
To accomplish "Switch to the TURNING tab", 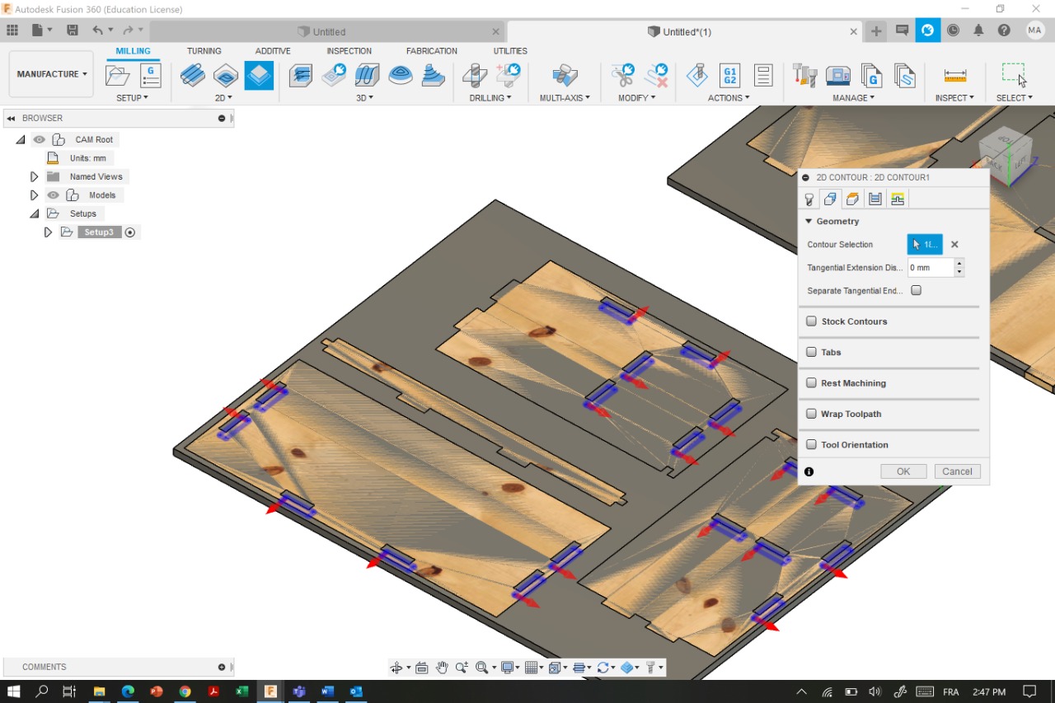I will (204, 51).
